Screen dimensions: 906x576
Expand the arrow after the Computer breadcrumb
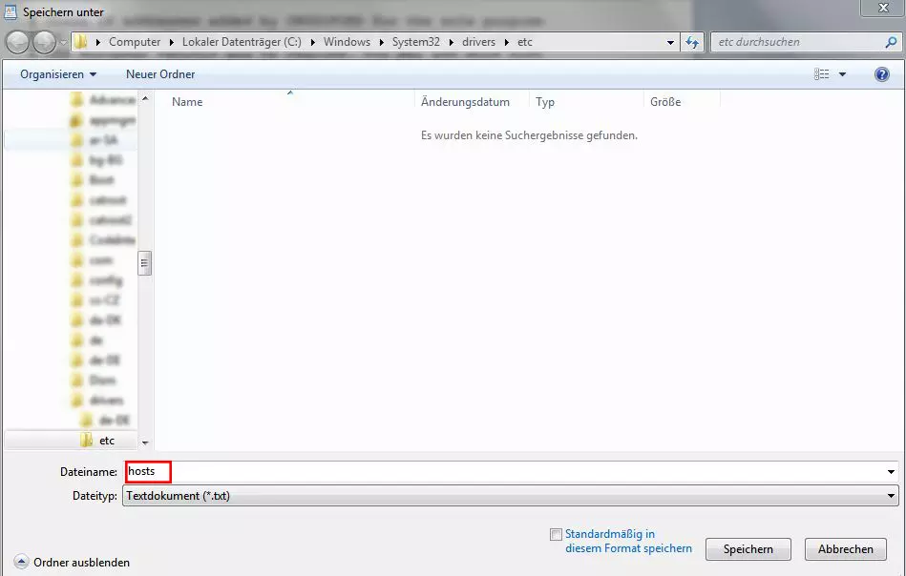coord(172,42)
